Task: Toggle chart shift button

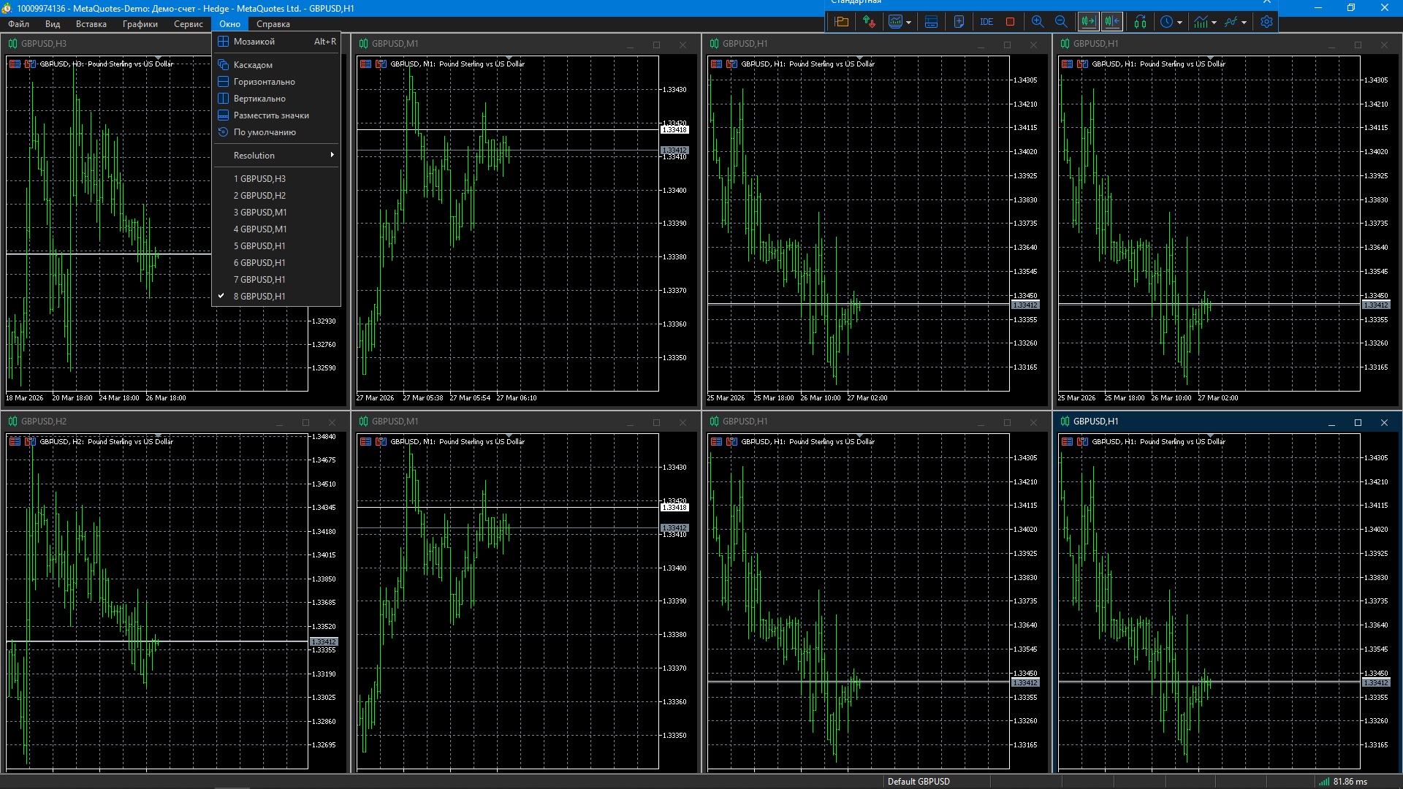Action: pyautogui.click(x=1112, y=22)
